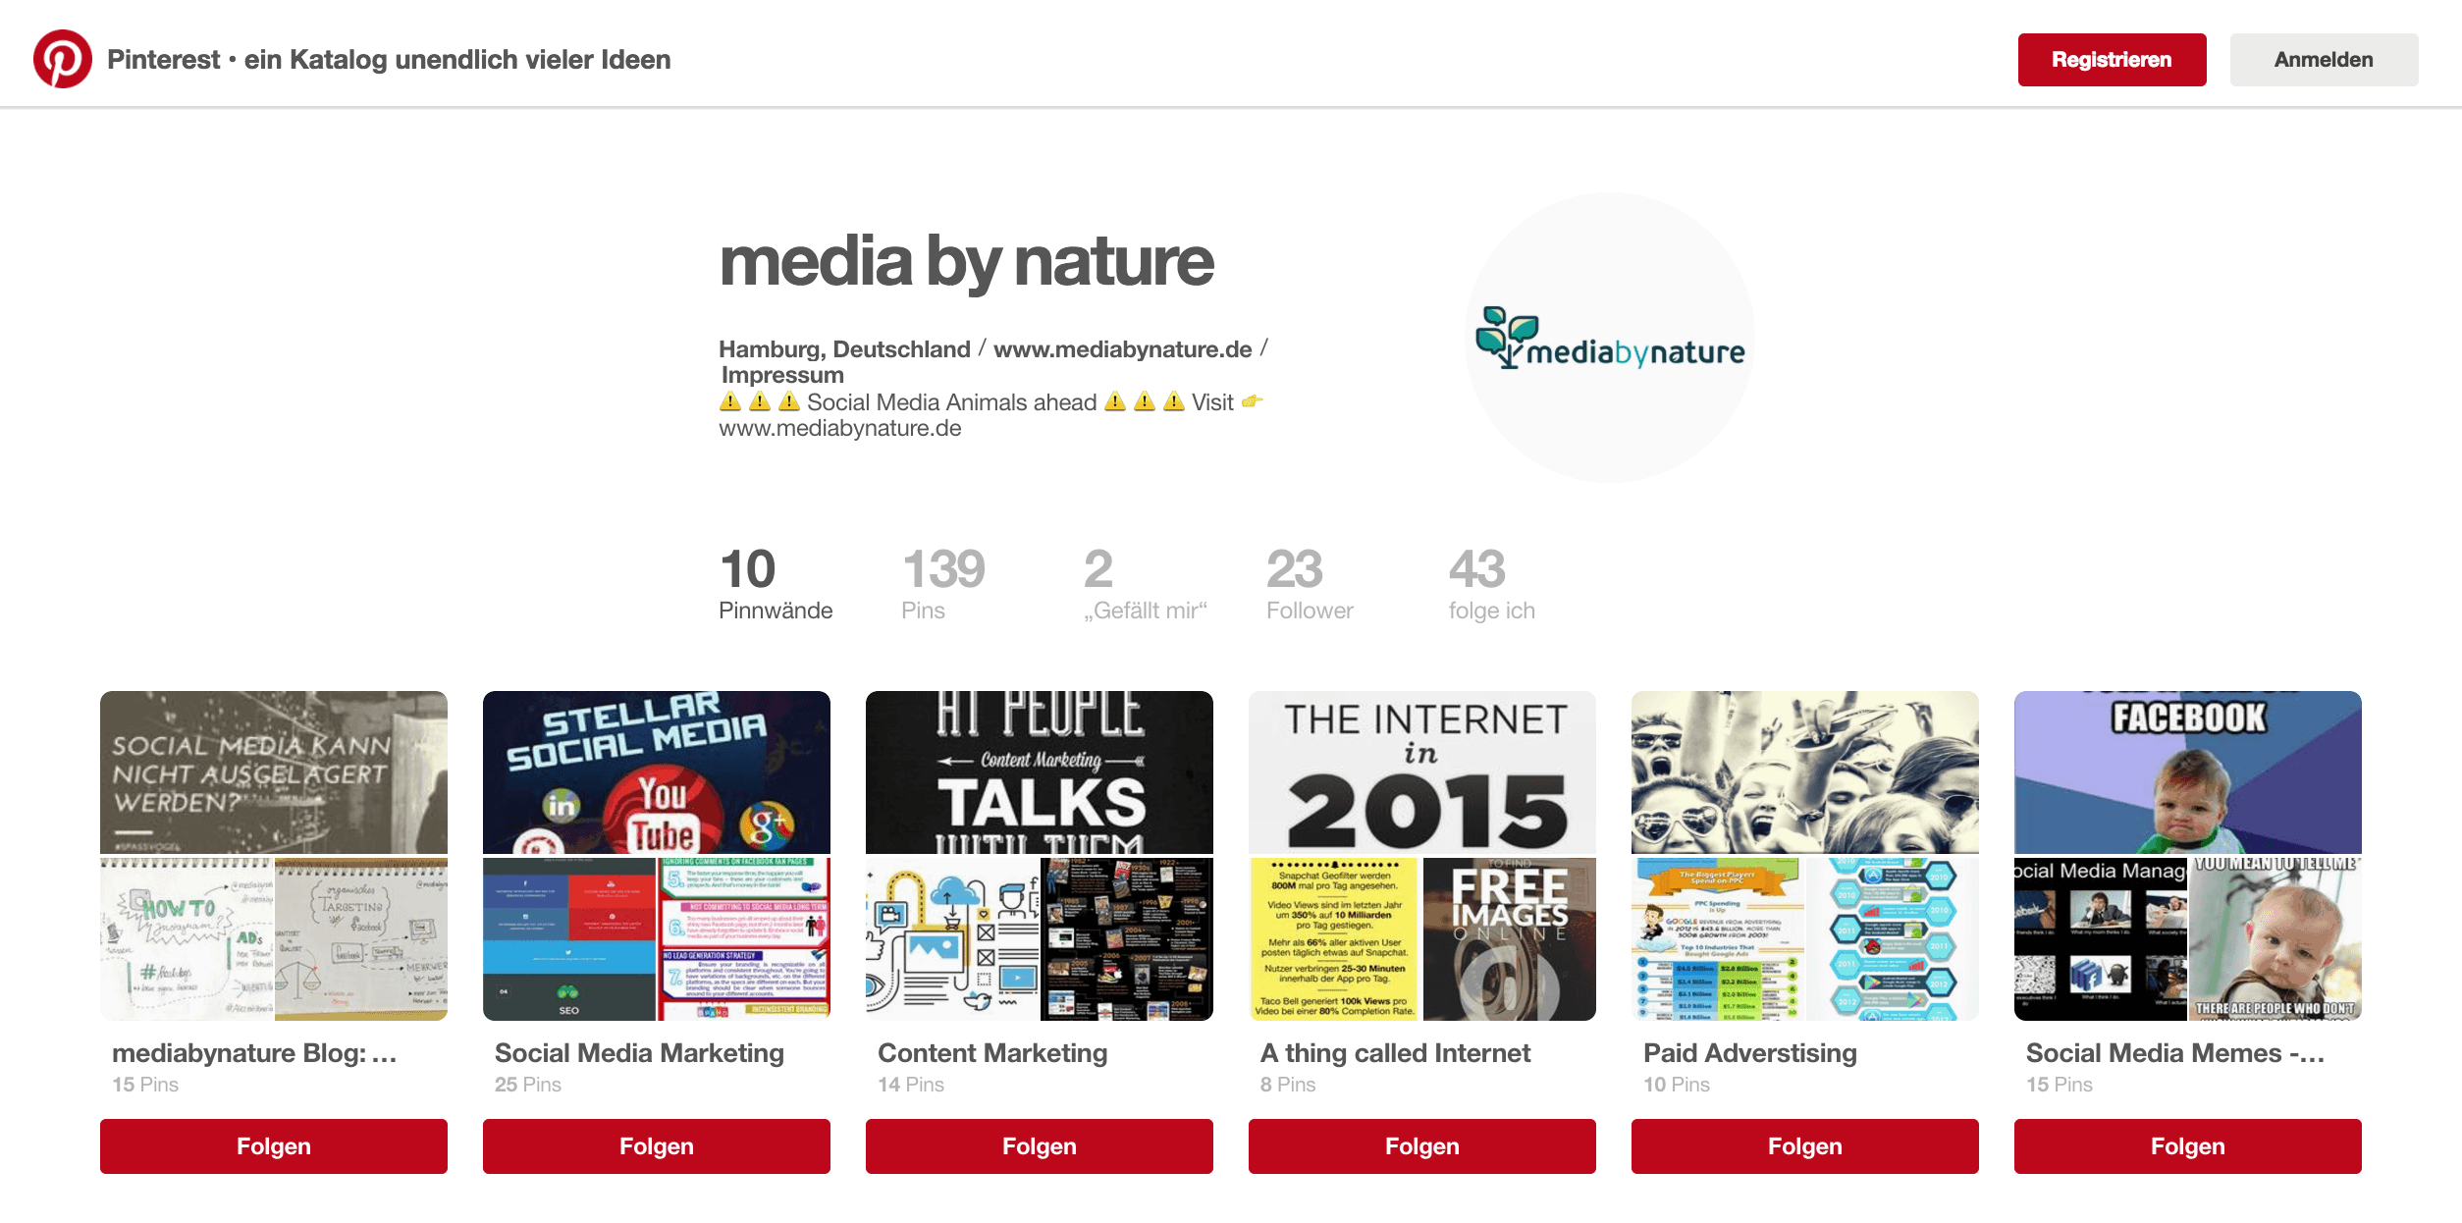
Task: Open the yellow Snapchat statistics thumbnail
Action: pyautogui.click(x=1334, y=939)
